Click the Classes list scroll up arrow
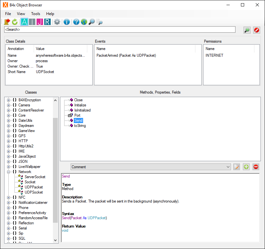Viewport: 265px width, 249px height. (x=55, y=100)
